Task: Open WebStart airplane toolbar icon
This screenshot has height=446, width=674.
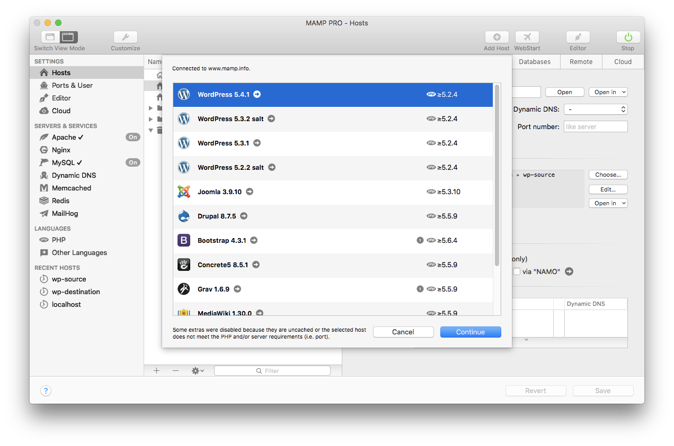Action: pyautogui.click(x=527, y=37)
